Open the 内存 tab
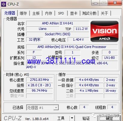Viewport: 123px width, 121px height. point(49,13)
